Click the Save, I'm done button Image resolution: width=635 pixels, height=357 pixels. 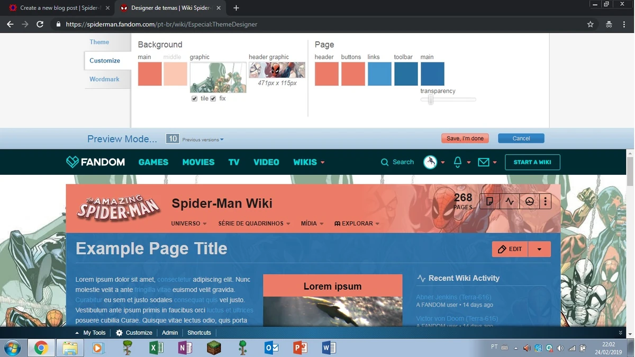(x=465, y=138)
